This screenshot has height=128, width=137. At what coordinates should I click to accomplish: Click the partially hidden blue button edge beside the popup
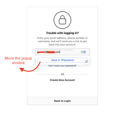tap(35, 61)
